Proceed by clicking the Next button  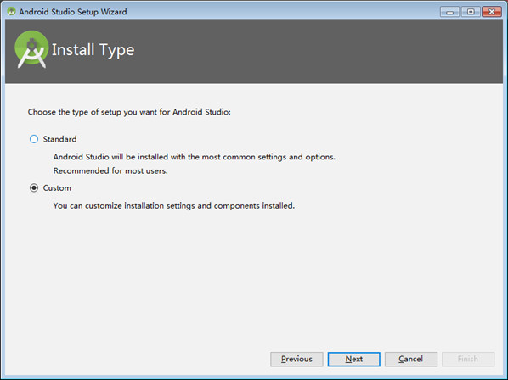click(353, 359)
